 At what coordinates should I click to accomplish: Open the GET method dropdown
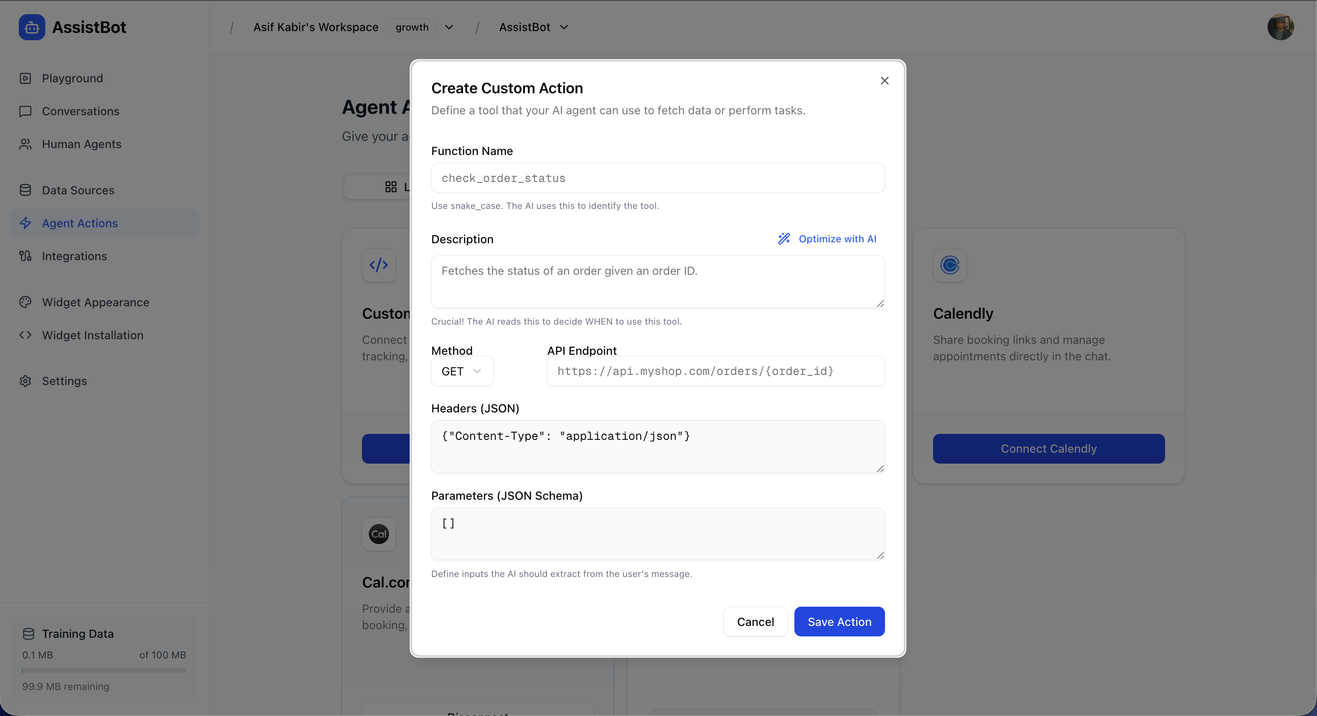coord(462,371)
